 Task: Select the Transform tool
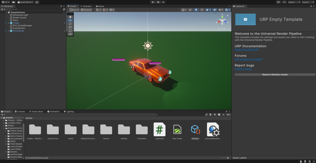[x=70, y=34]
